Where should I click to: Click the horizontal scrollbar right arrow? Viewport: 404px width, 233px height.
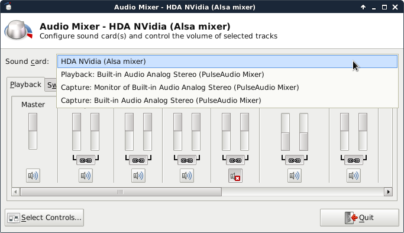(388, 192)
